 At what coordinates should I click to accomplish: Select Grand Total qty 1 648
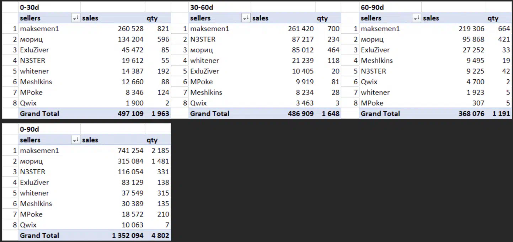point(331,114)
